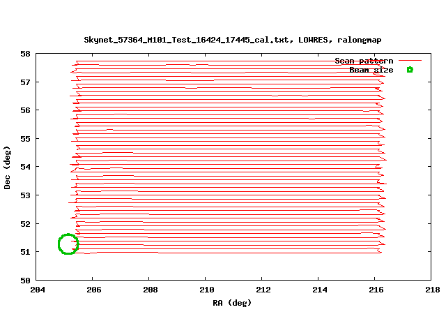Click the red scan pattern legend line

tap(410, 61)
